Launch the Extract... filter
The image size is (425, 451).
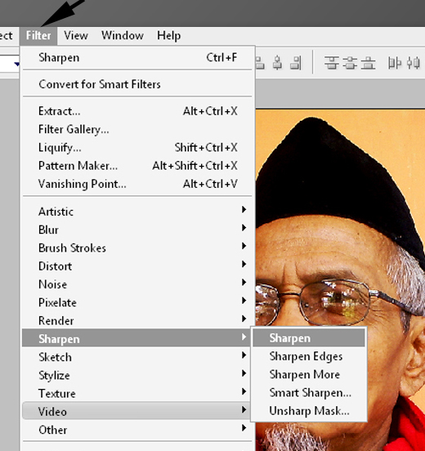click(137, 111)
